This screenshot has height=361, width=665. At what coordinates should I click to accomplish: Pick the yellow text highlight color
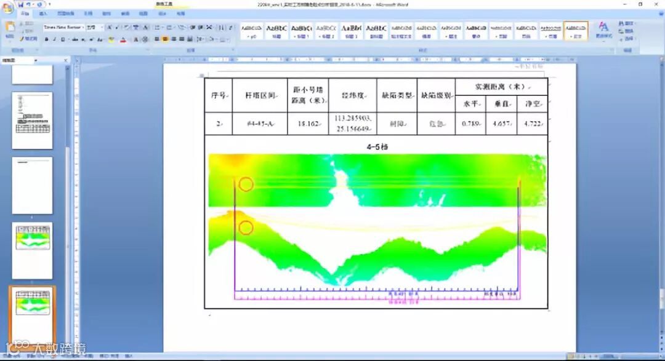tap(111, 39)
